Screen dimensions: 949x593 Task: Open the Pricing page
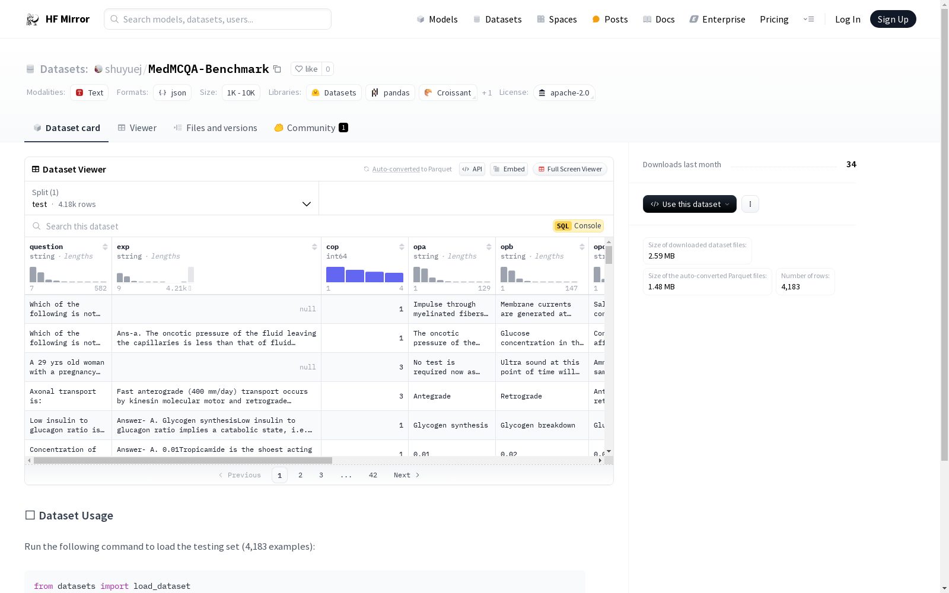click(774, 20)
